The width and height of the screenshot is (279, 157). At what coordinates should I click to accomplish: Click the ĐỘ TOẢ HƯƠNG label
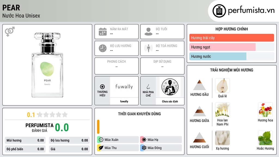(x=166, y=46)
